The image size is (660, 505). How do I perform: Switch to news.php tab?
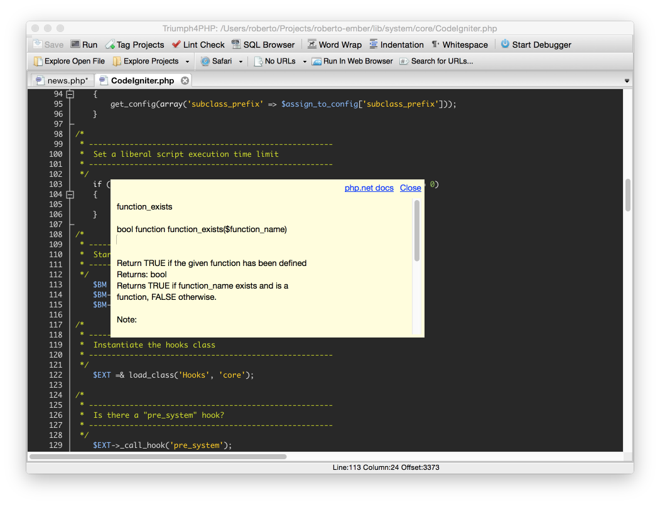point(63,80)
